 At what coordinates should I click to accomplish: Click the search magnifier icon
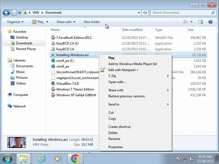(213, 13)
